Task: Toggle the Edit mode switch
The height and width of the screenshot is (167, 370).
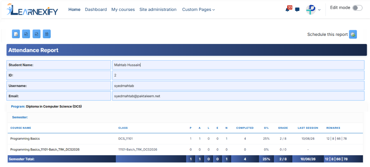Action: tap(357, 8)
